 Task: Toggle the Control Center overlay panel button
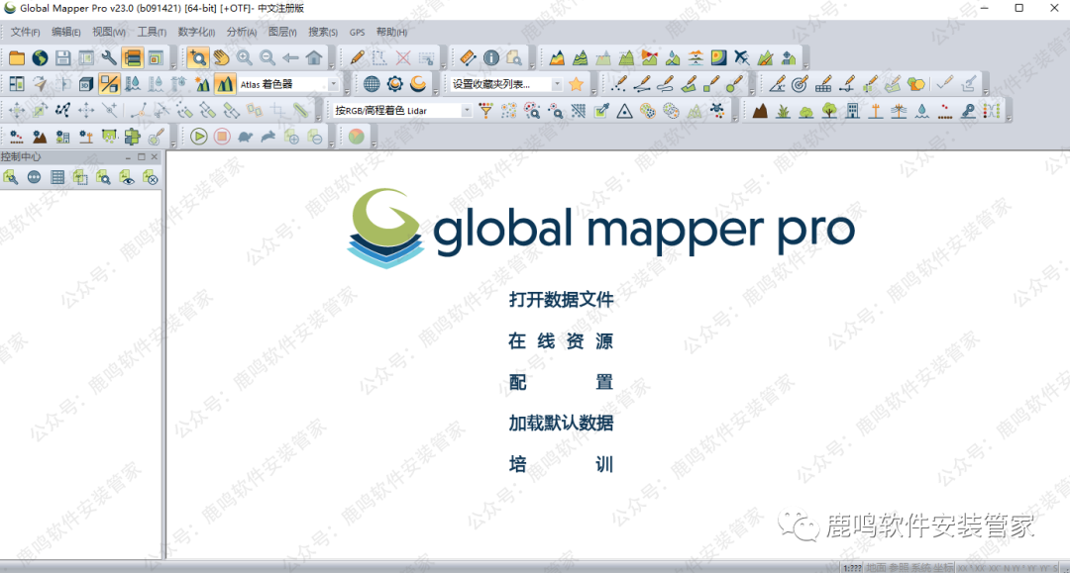coord(132,57)
